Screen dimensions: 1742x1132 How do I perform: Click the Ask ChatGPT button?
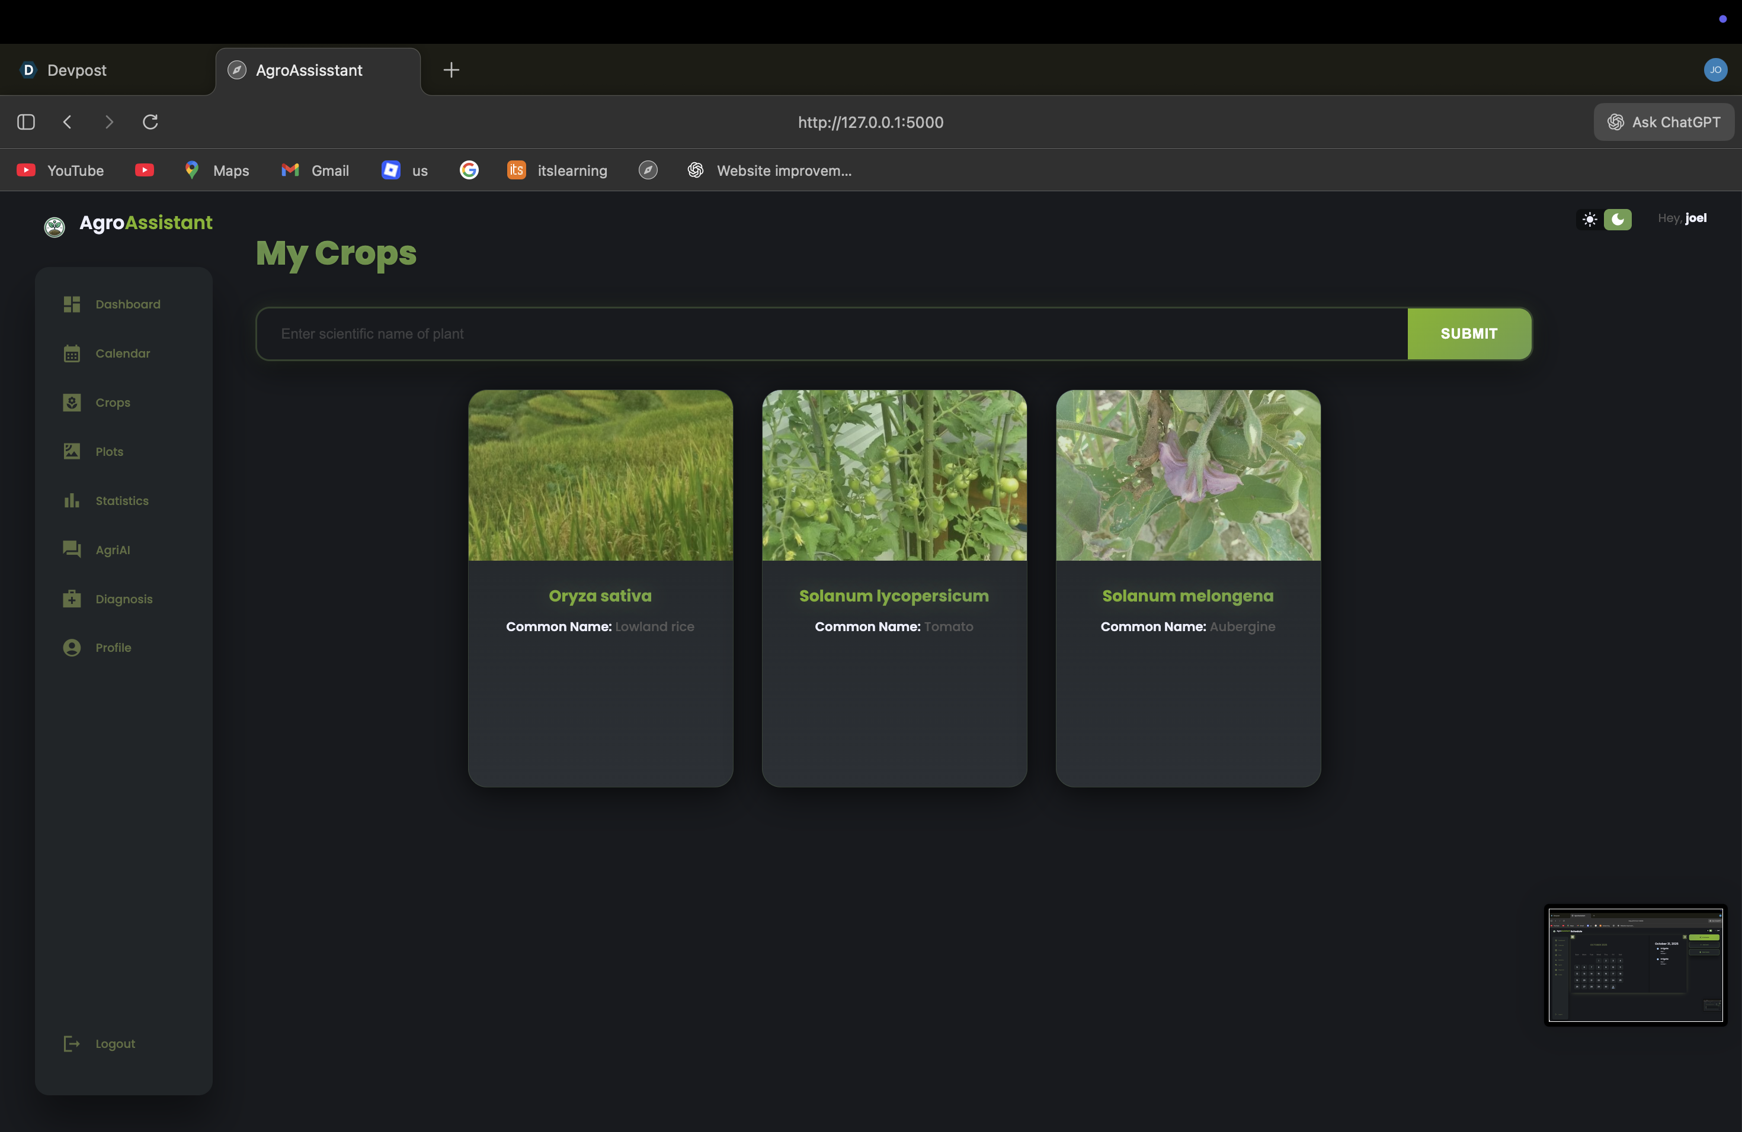pos(1663,122)
